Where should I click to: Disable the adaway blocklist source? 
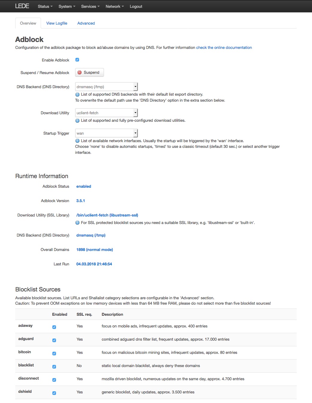pos(54,327)
